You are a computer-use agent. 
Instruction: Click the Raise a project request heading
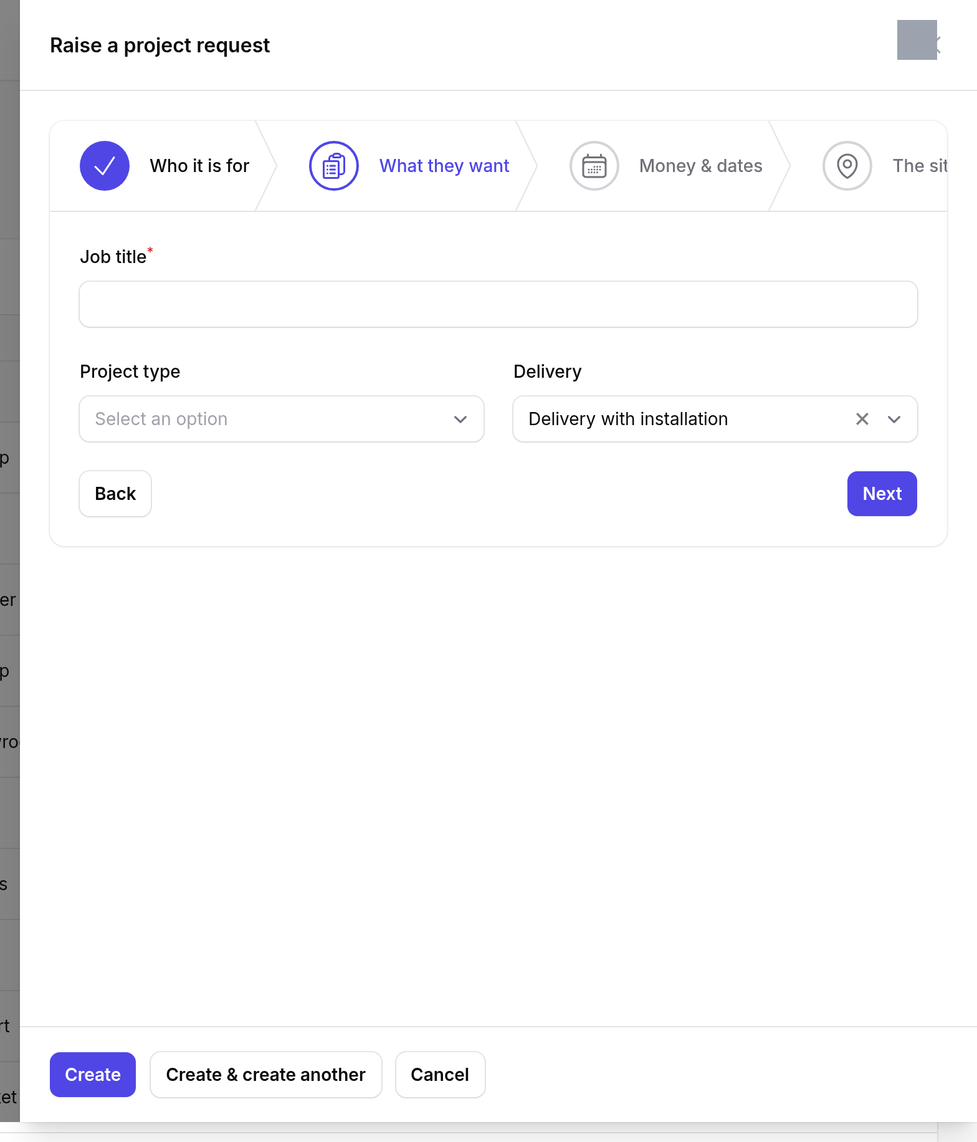point(160,46)
